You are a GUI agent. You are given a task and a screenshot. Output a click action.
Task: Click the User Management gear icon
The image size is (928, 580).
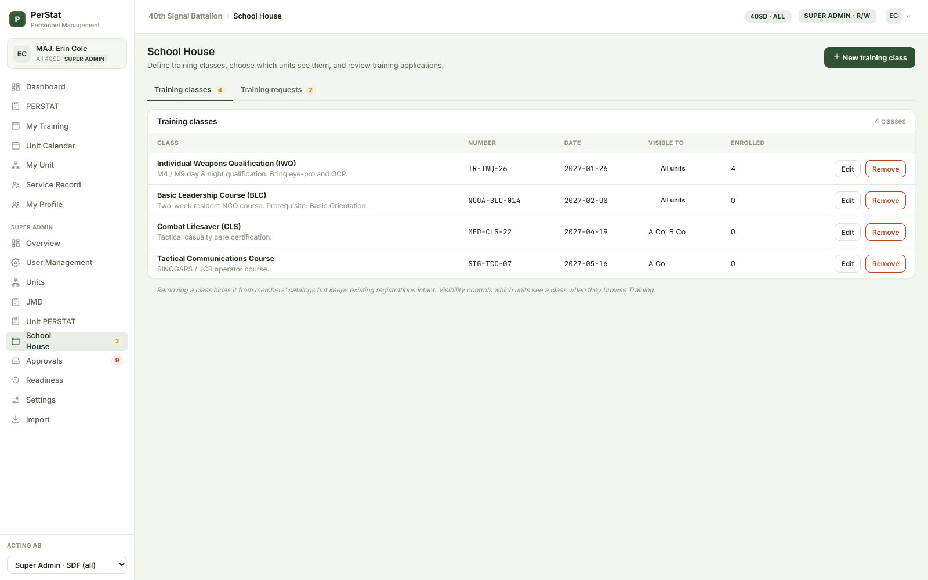point(16,263)
